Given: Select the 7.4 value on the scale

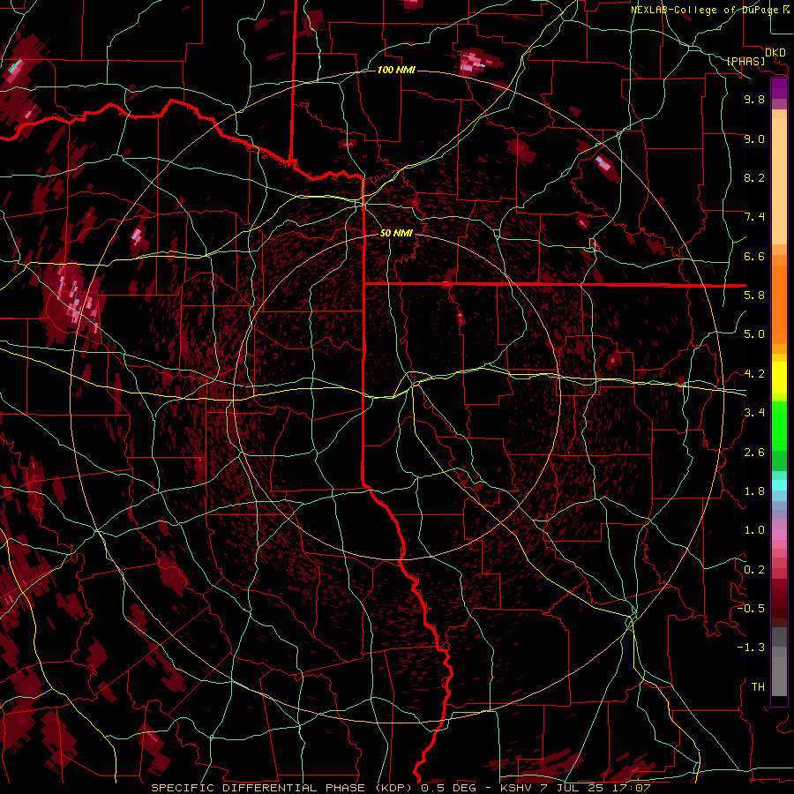Looking at the screenshot, I should click(754, 217).
